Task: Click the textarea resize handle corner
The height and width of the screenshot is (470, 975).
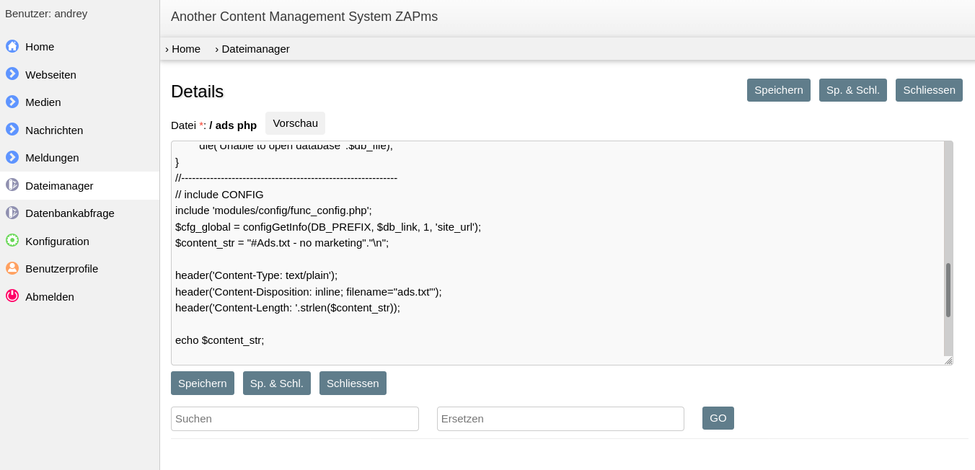Action: (x=948, y=360)
